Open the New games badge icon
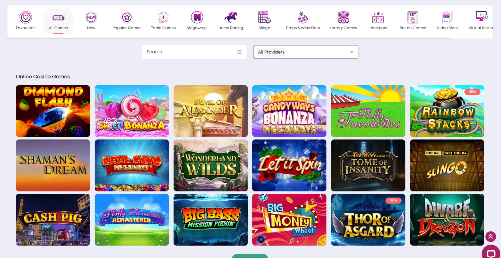Viewport: 501px width, 258px height. coord(91,17)
